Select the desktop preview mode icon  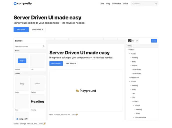129,41
